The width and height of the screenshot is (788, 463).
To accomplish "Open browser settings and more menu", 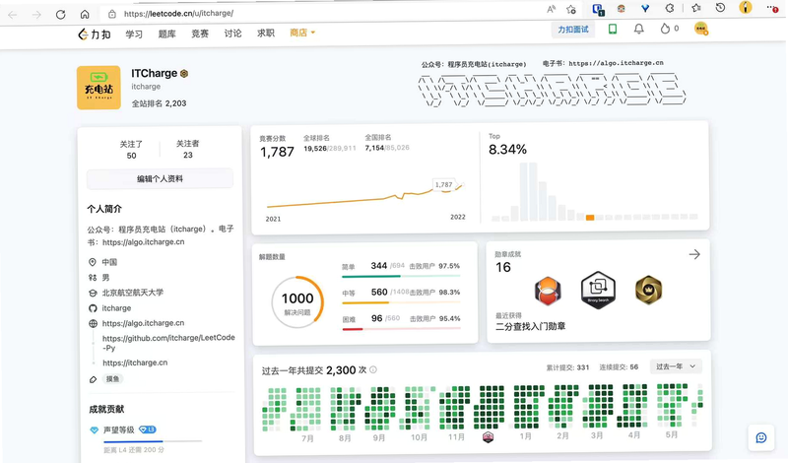I will coord(772,8).
